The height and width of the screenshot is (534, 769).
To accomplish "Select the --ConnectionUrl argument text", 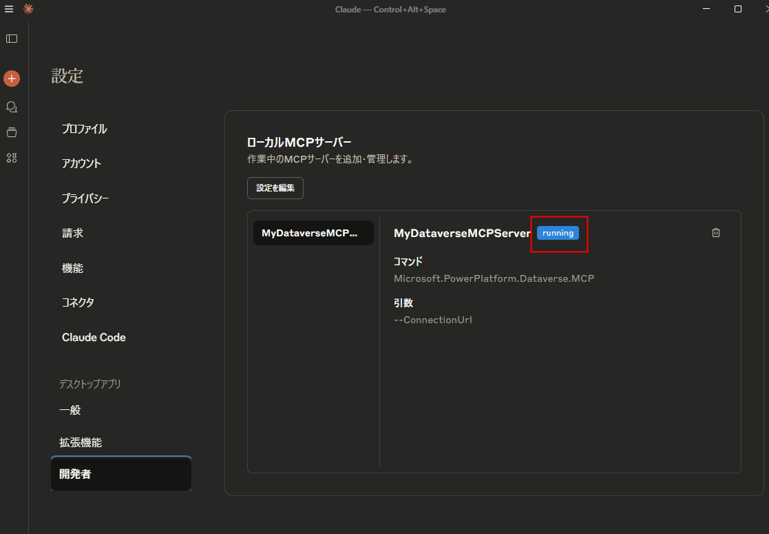I will [432, 320].
